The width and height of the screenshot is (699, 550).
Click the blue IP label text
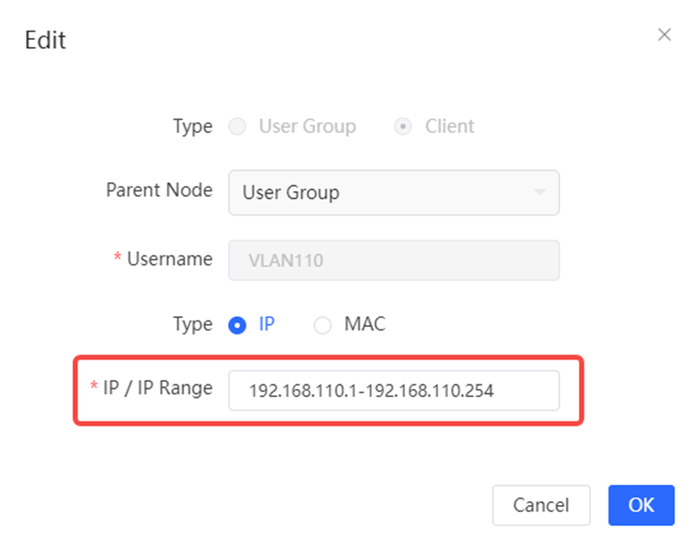(x=266, y=324)
